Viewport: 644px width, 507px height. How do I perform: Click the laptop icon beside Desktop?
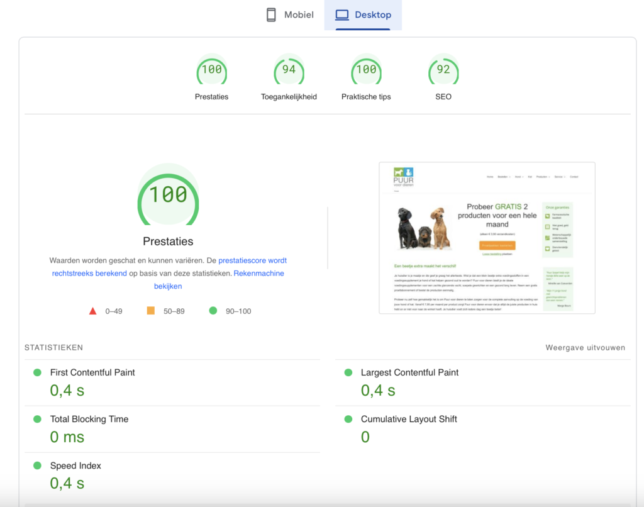[x=341, y=15]
